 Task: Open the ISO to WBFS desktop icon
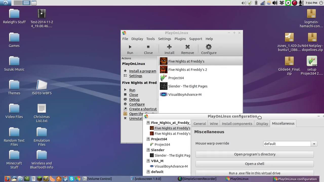[x=42, y=87]
